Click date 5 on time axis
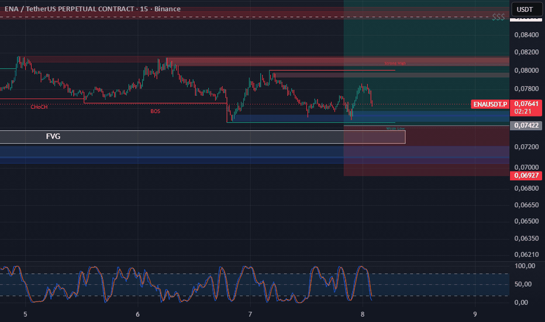The image size is (545, 322). [x=25, y=314]
